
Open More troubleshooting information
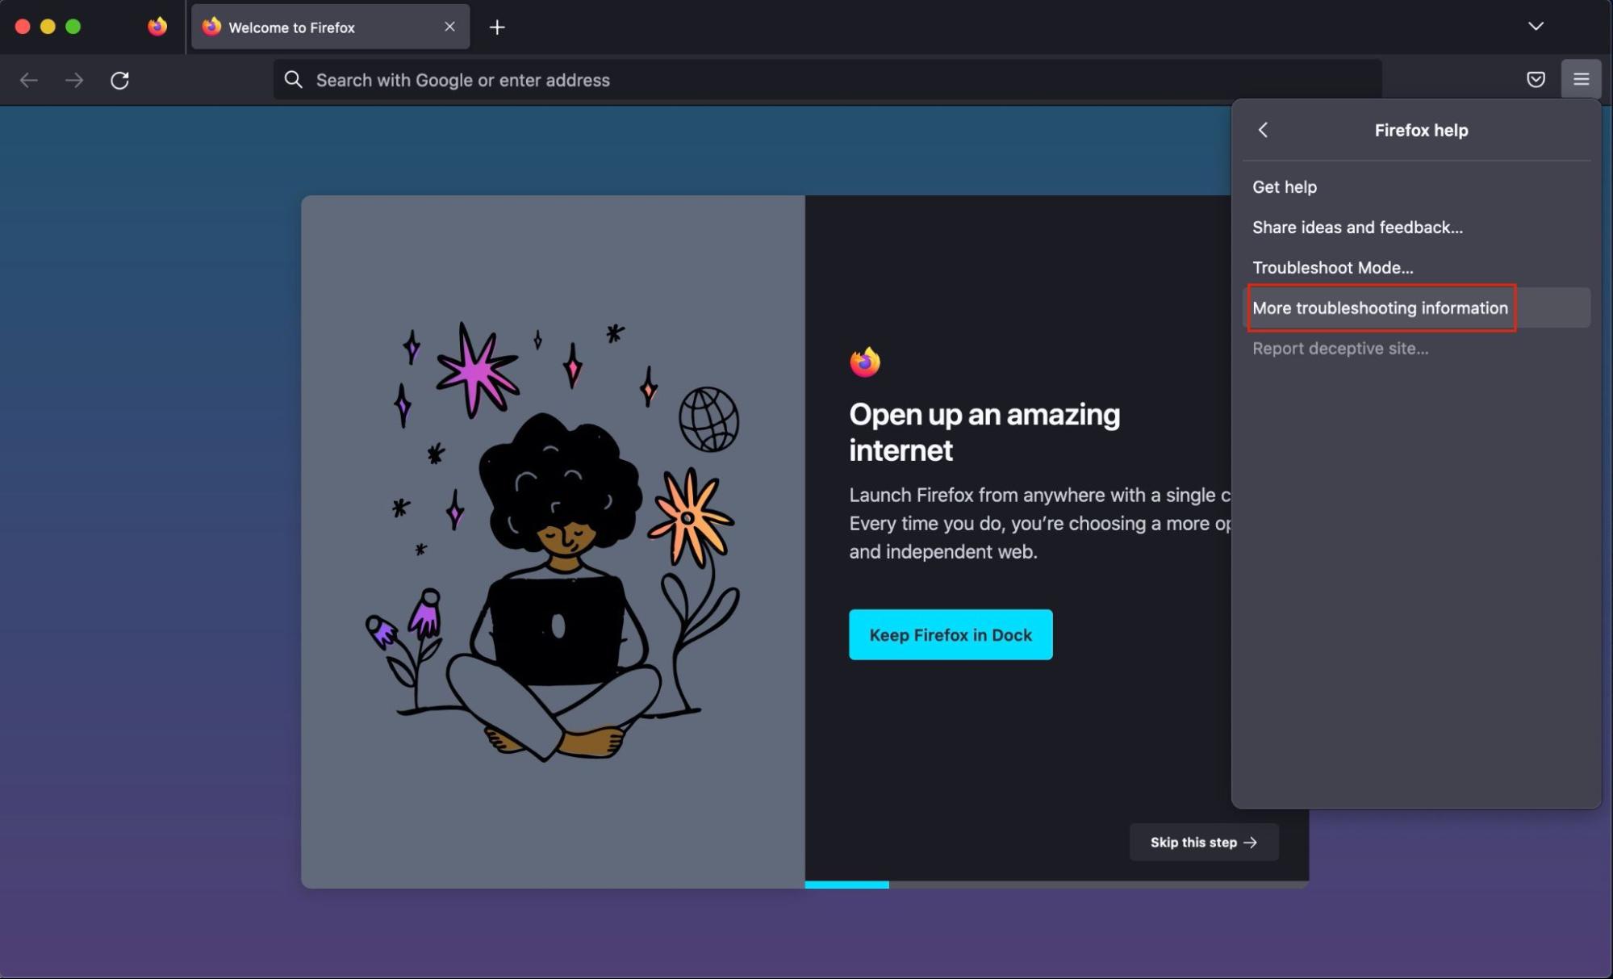tap(1416, 308)
